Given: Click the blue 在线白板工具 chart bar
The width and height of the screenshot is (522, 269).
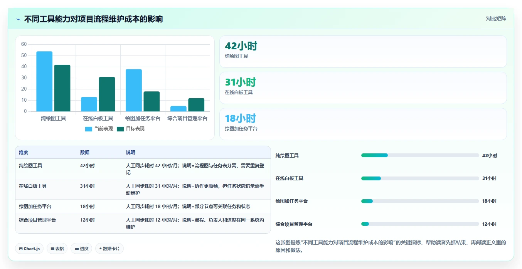Looking at the screenshot, I should tap(89, 104).
